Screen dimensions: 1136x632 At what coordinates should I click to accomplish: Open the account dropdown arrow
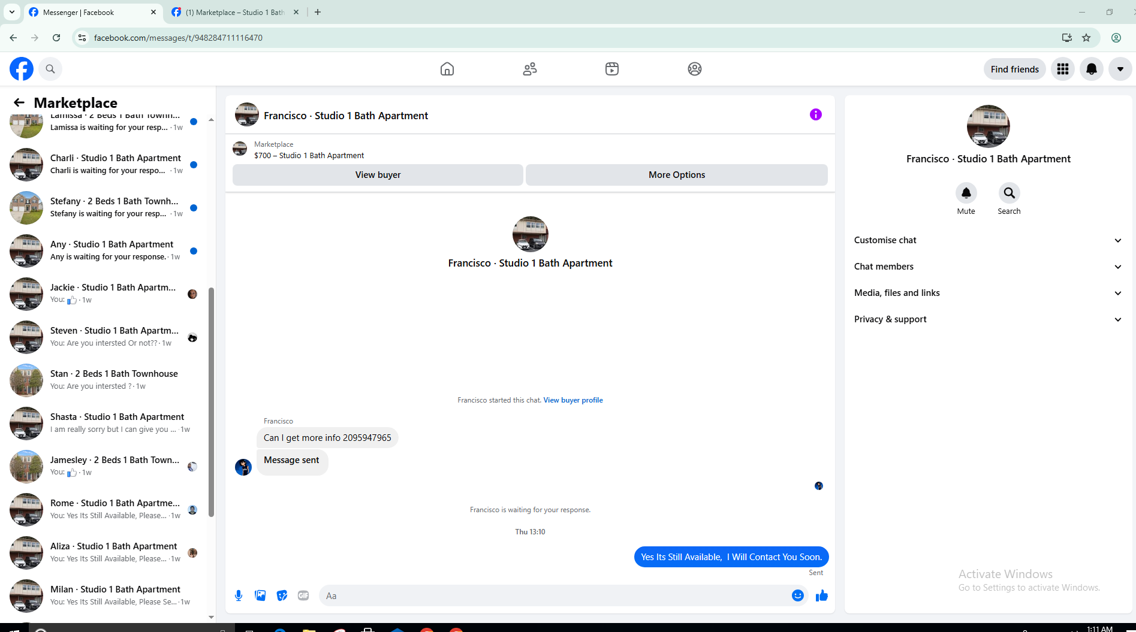click(1120, 69)
